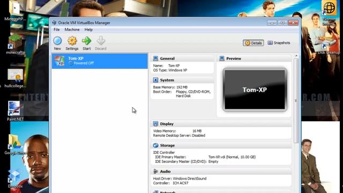This screenshot has width=343, height=193.
Task: Click the 'Video Memory: 16 MB' text
Action: (x=177, y=131)
